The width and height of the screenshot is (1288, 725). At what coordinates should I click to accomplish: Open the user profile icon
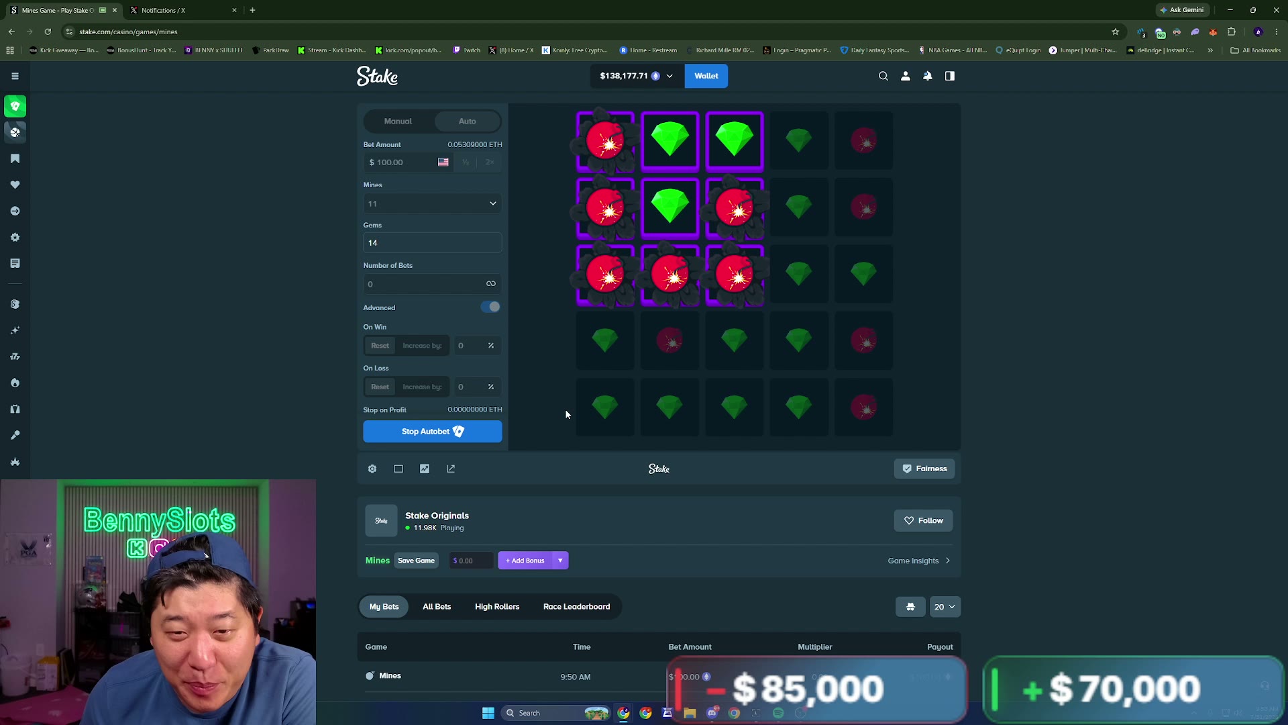click(906, 76)
